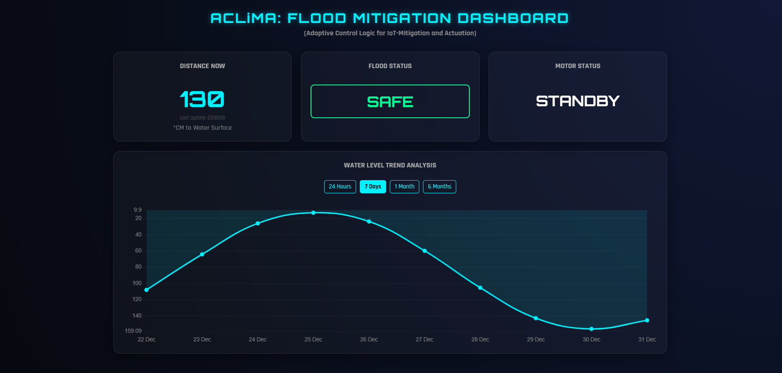The width and height of the screenshot is (782, 373).
Task: Click the 24 Dec chart data point
Action: (258, 224)
